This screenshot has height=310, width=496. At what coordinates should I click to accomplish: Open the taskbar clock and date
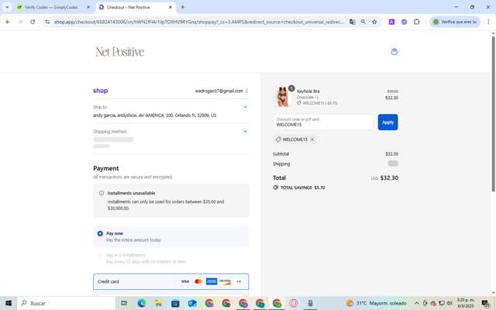(x=465, y=303)
